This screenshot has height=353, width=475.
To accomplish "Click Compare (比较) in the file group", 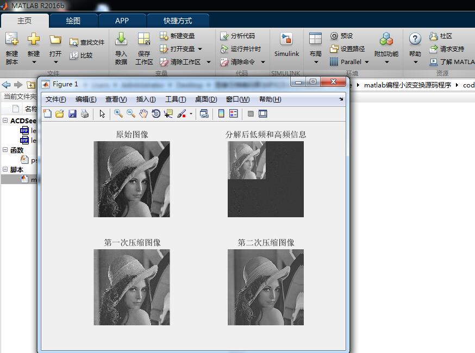I will coord(80,55).
